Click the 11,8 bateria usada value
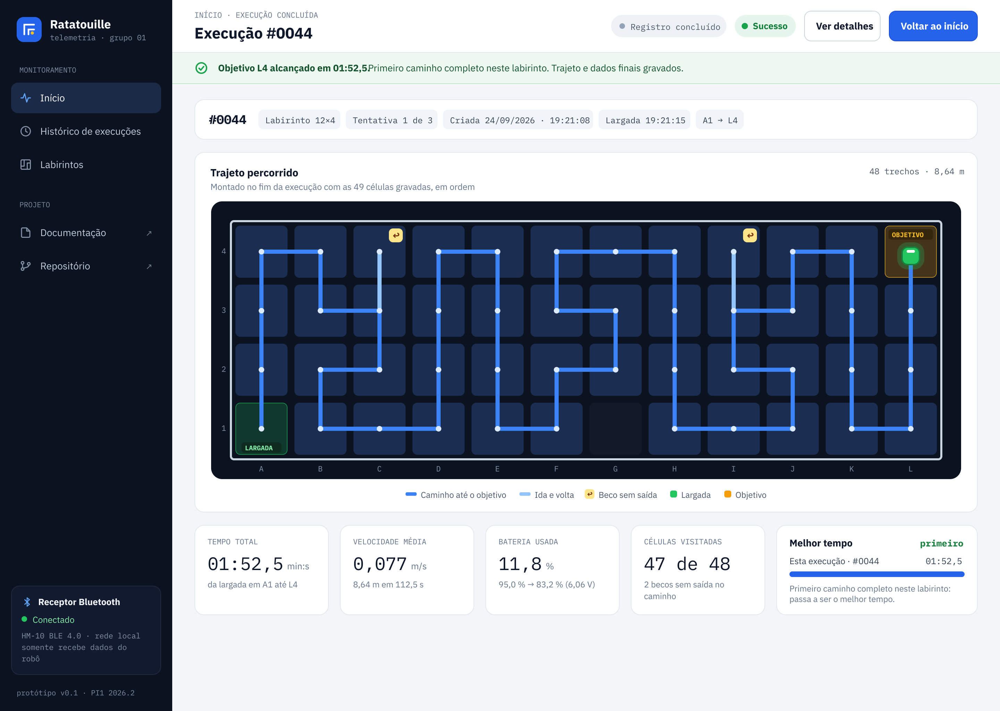This screenshot has width=1000, height=711. point(520,564)
